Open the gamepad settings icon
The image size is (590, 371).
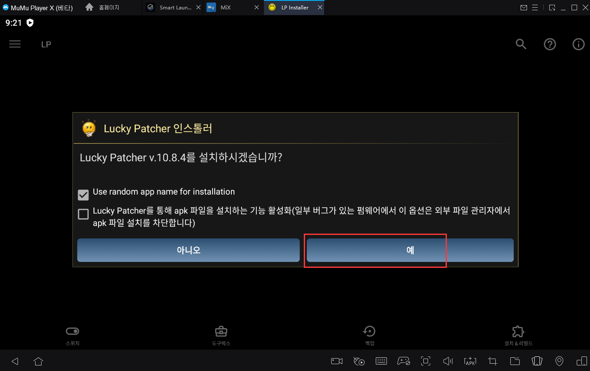pos(404,361)
